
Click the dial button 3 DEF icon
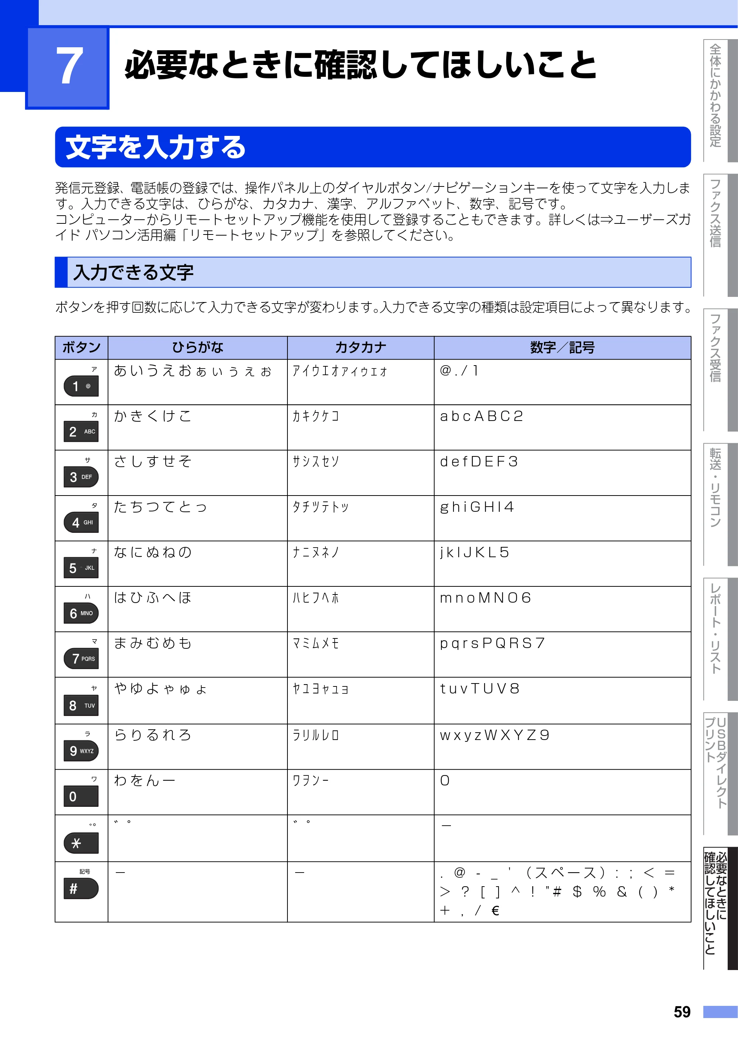point(82,477)
